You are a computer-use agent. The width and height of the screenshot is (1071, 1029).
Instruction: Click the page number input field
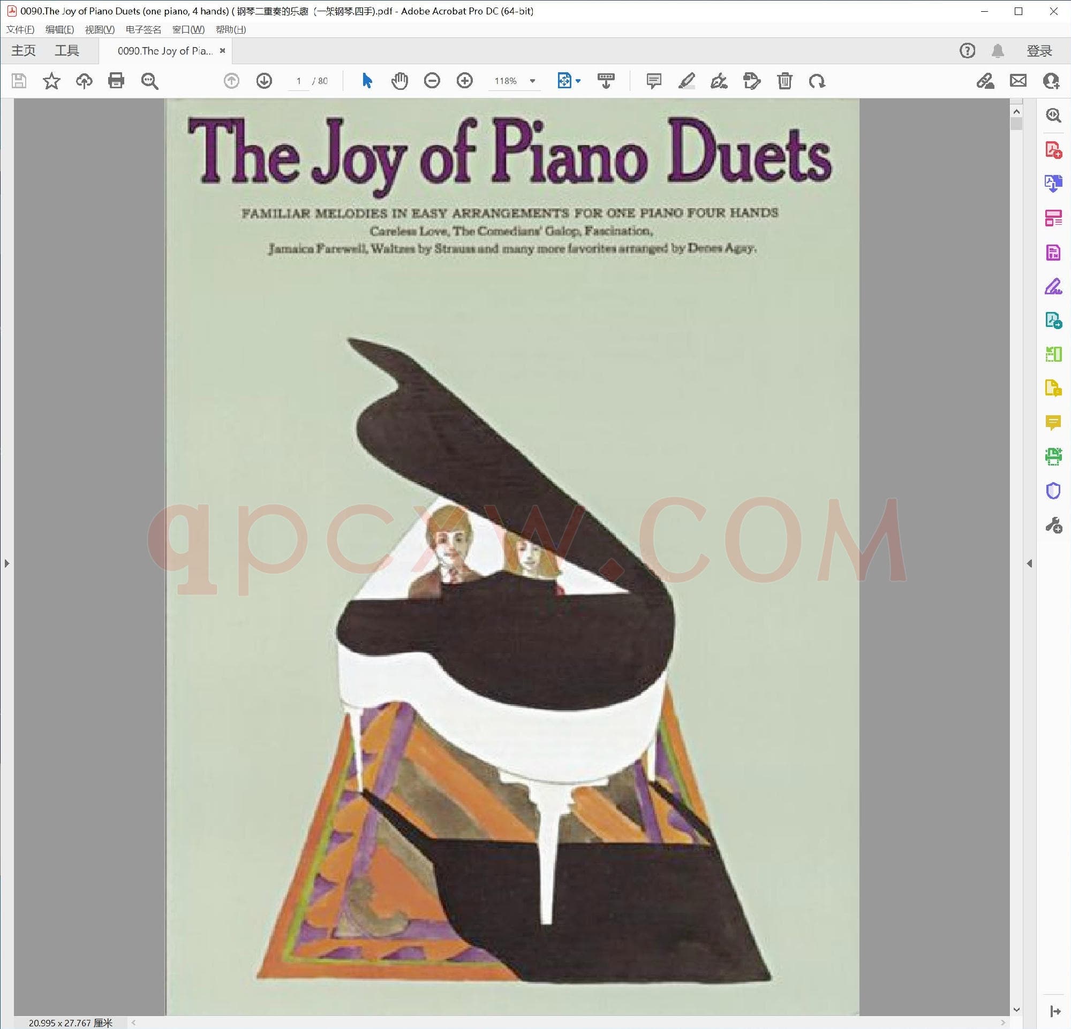click(298, 81)
